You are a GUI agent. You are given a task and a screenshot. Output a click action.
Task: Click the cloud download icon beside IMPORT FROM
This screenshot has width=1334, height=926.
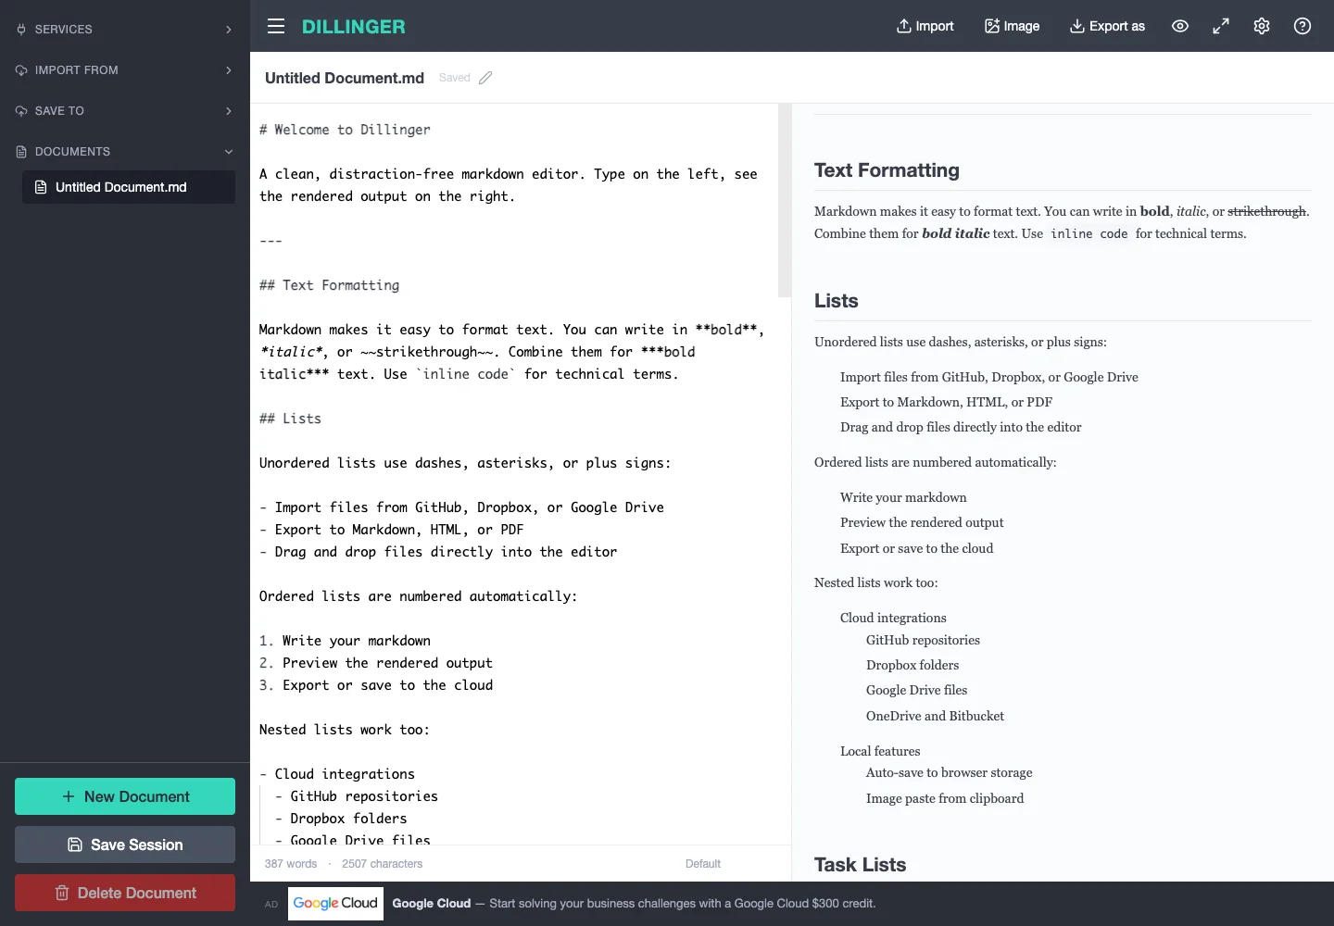click(21, 70)
